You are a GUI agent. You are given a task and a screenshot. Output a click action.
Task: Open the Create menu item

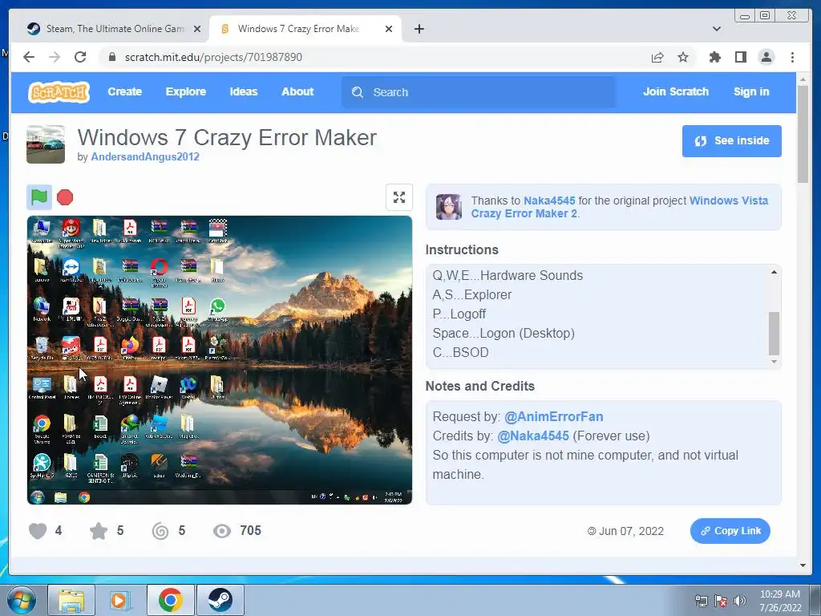pyautogui.click(x=124, y=91)
